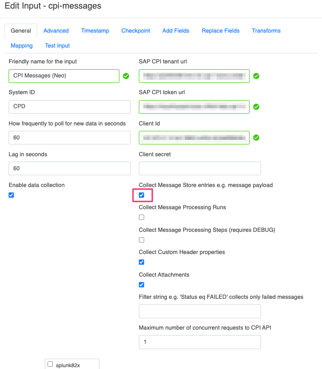Screen dimensions: 322x369
Task: Open the Timestamp tab
Action: point(95,31)
